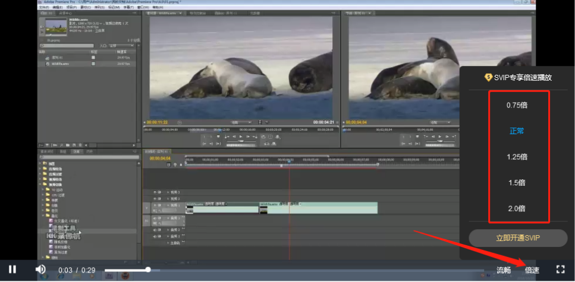Enter fullscreen mode in the video player

pos(560,270)
